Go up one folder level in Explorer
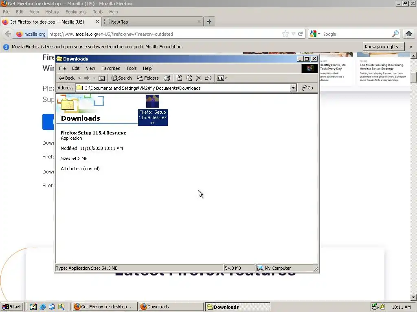This screenshot has height=312, width=417. [101, 78]
